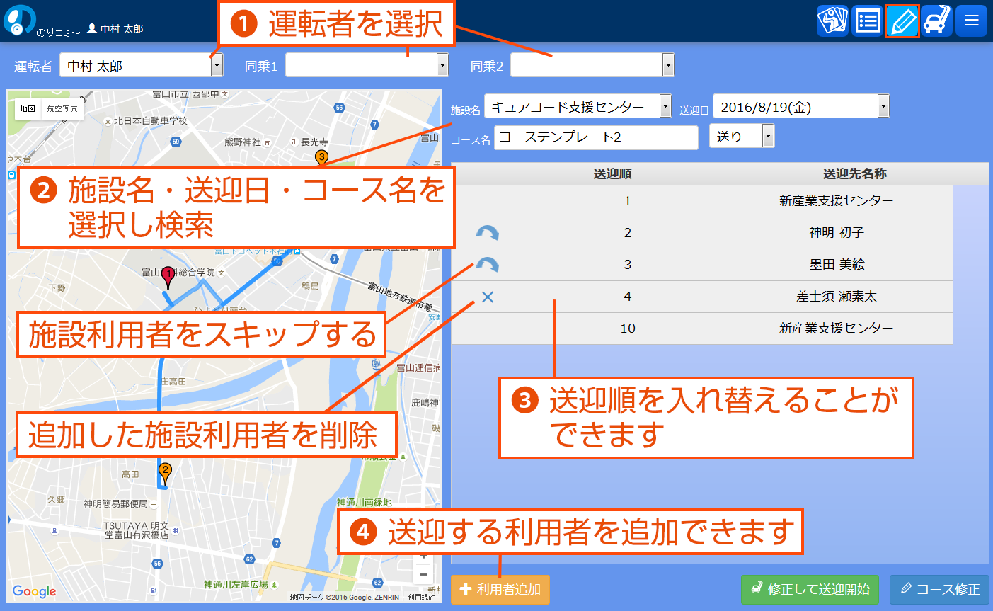Open the hamburger menu

click(x=971, y=21)
